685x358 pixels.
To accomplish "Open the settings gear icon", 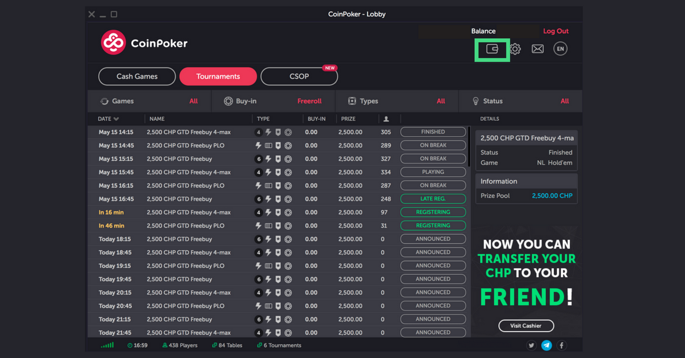I will coord(515,49).
